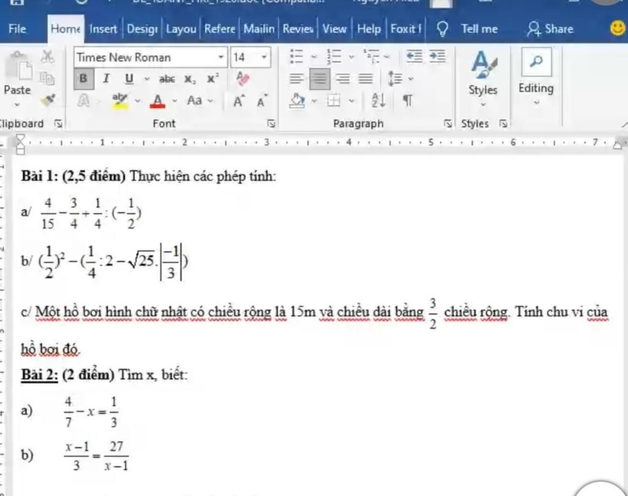Viewport: 628px width, 496px height.
Task: Switch to the Home tab
Action: 66,29
